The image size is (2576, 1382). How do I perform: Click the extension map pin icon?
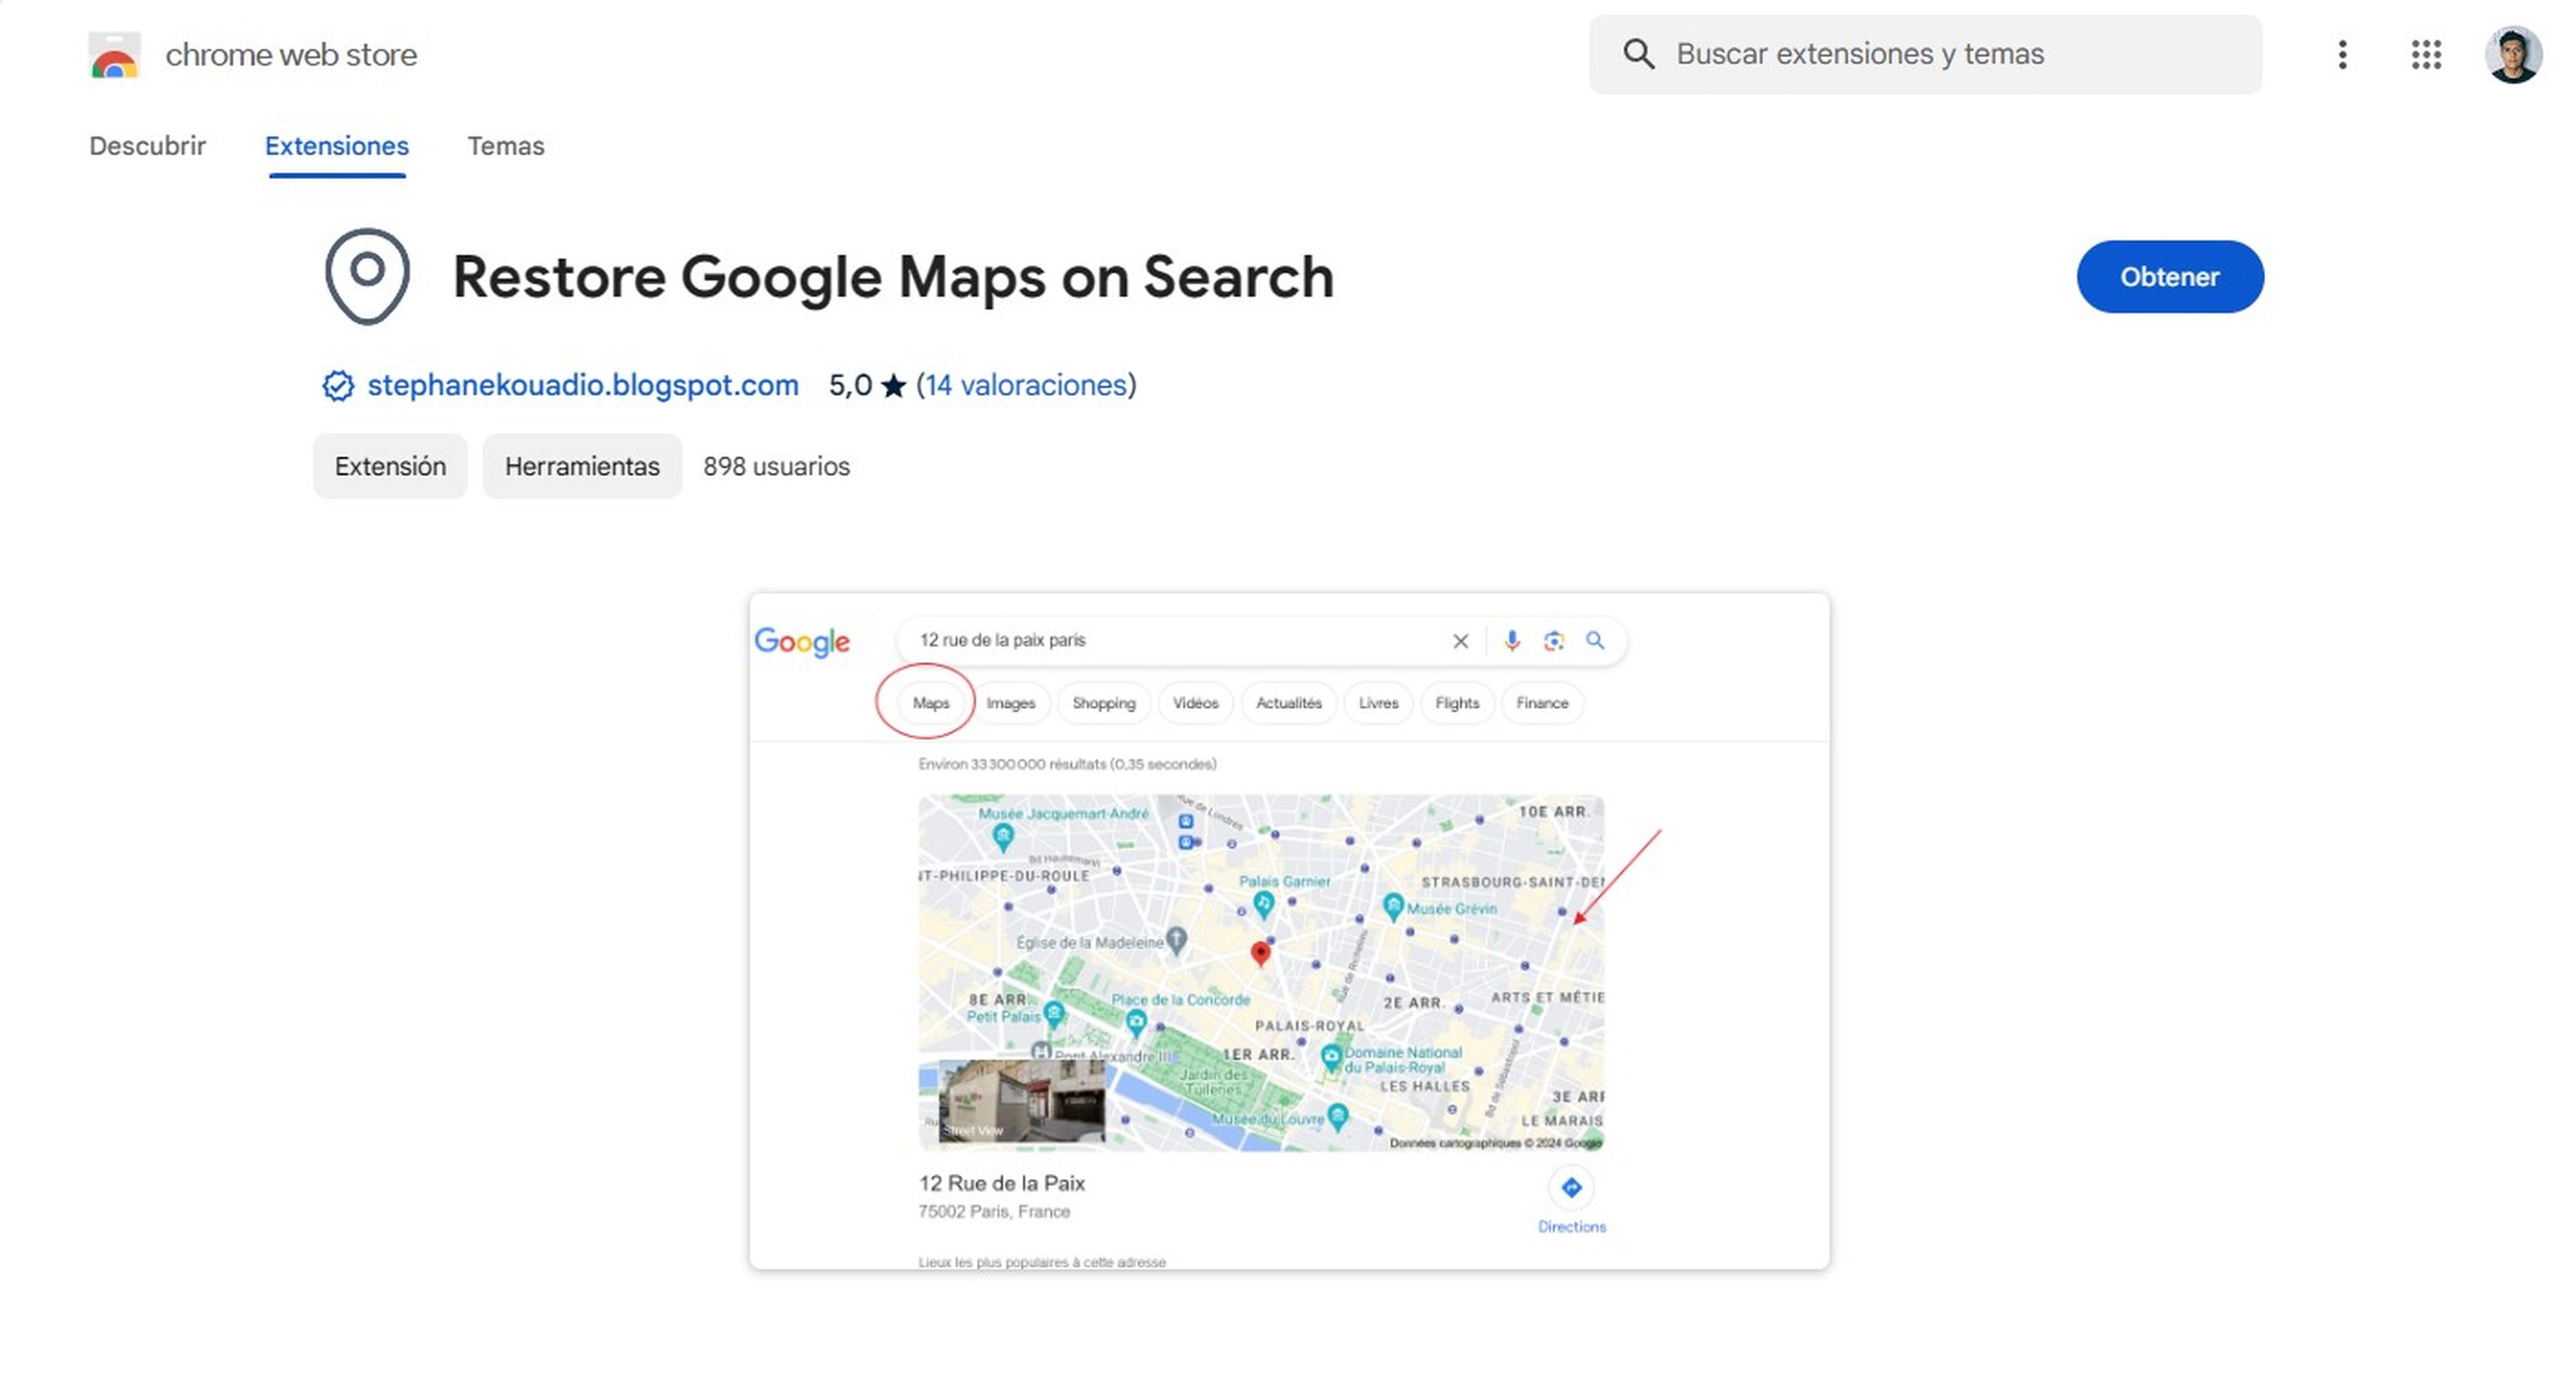tap(367, 276)
